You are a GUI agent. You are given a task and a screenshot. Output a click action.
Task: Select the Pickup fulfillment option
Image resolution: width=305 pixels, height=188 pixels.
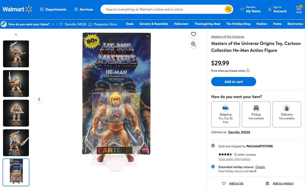coord(256,114)
